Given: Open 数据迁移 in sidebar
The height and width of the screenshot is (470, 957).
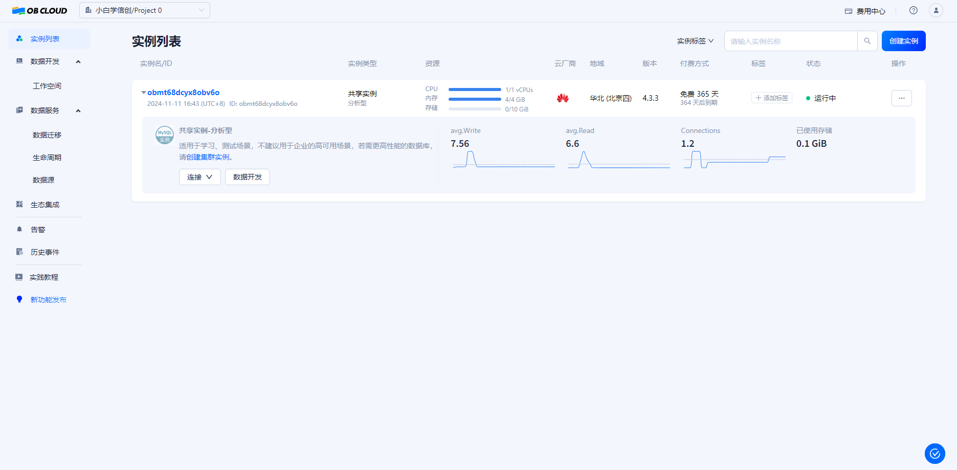Looking at the screenshot, I should (47, 135).
